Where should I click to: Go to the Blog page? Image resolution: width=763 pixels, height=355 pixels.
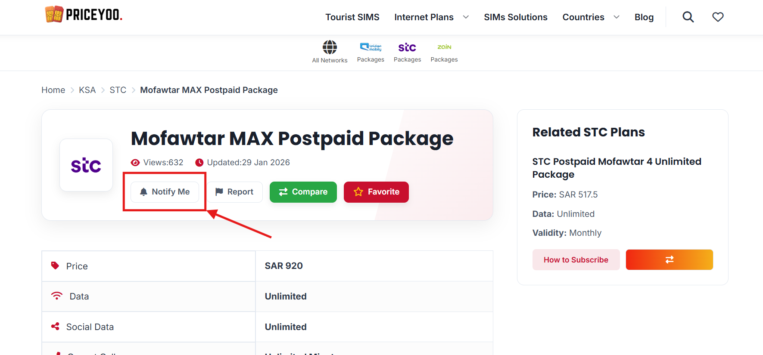click(644, 17)
